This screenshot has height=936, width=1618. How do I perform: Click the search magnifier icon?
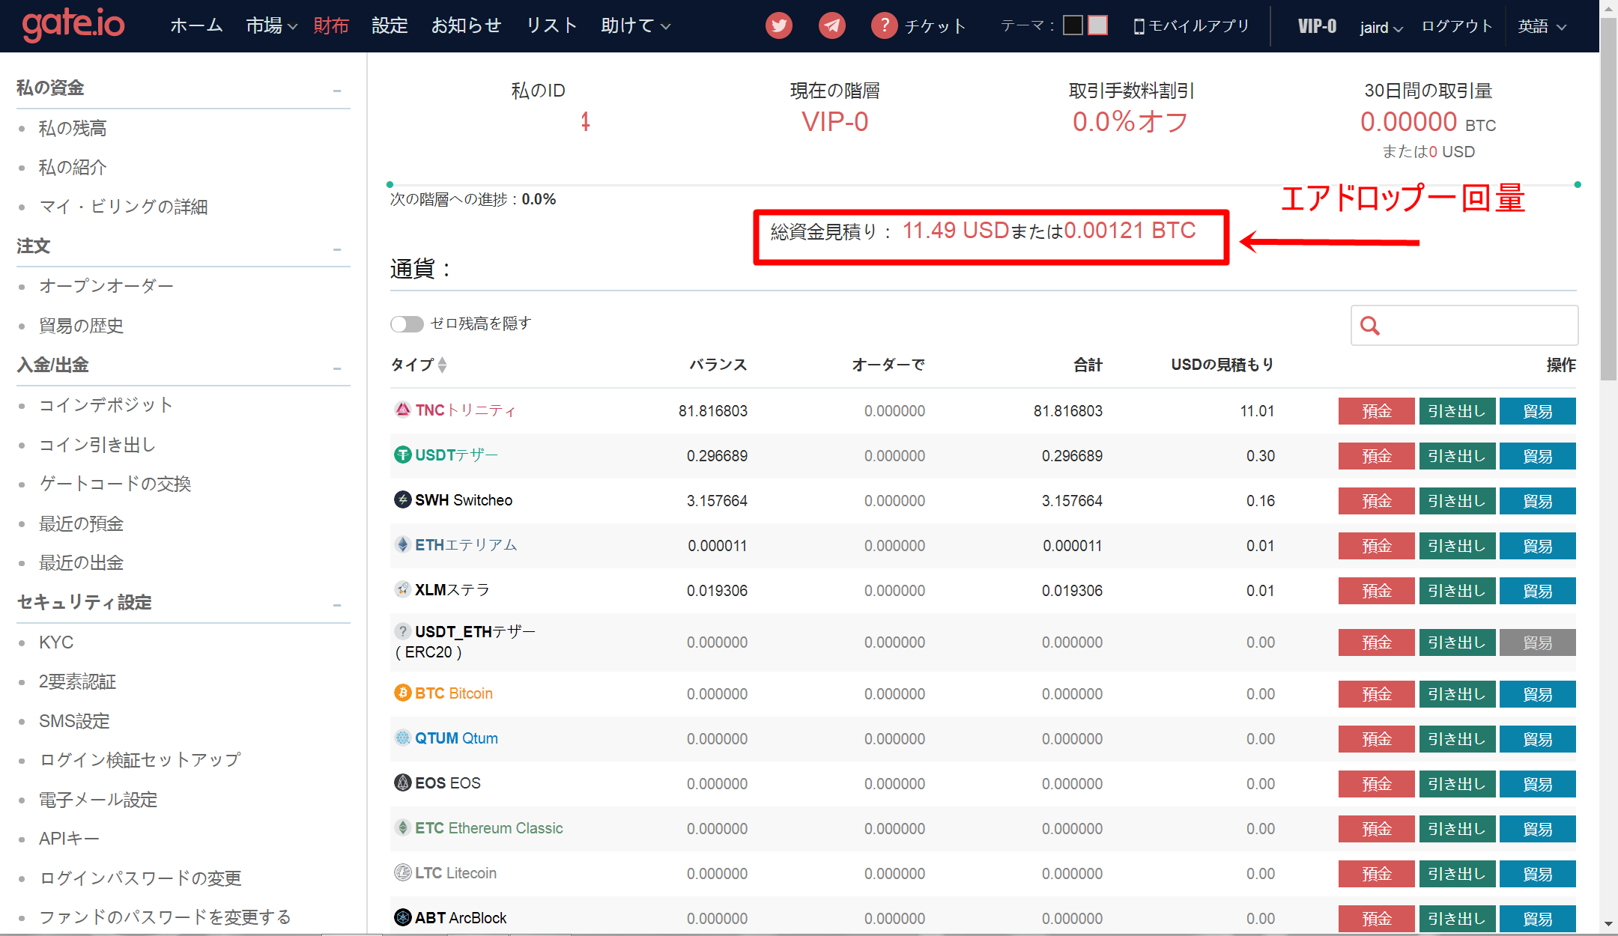pyautogui.click(x=1370, y=326)
